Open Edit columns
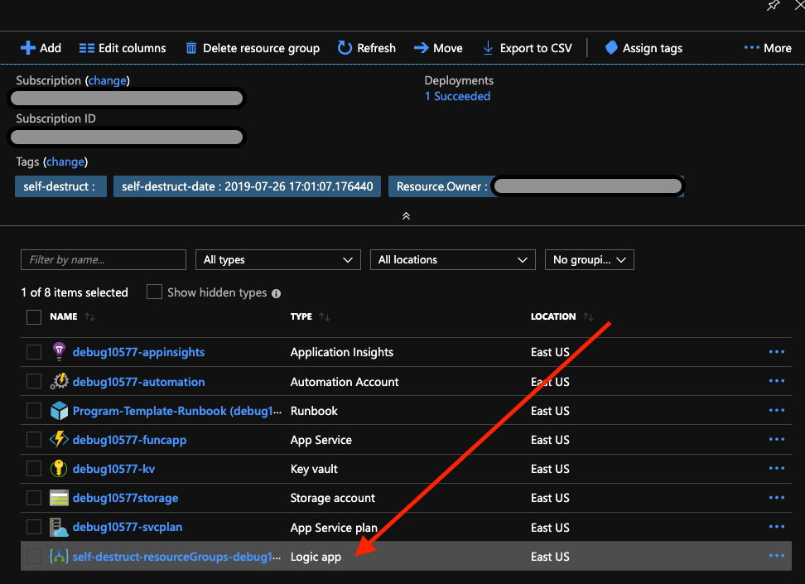Screen dimensions: 805x584 (x=123, y=48)
